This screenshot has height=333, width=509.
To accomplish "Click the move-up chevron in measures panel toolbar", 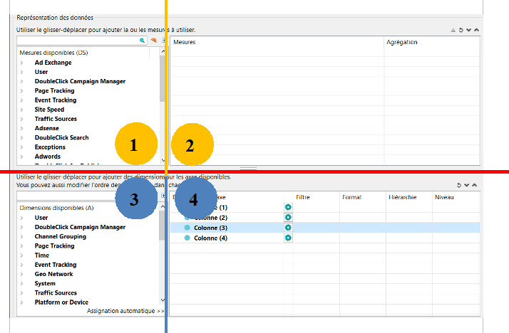I will pos(476,31).
